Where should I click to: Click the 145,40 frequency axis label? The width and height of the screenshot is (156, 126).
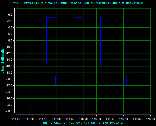[x=110, y=119]
